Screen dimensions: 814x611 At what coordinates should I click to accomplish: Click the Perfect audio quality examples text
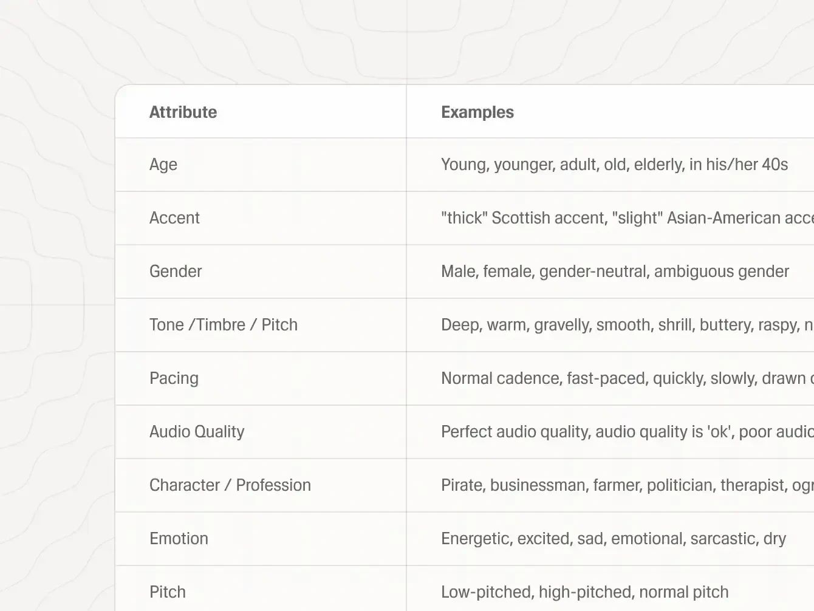tap(626, 432)
